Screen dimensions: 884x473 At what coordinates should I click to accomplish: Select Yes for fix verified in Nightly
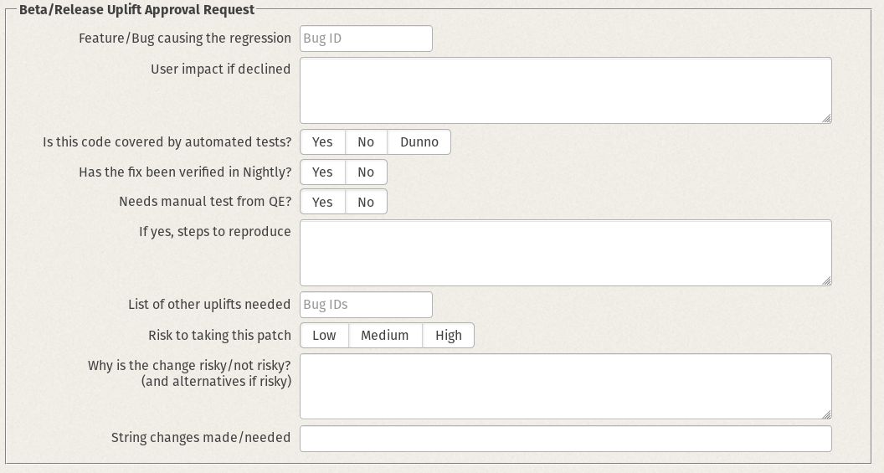pos(322,172)
